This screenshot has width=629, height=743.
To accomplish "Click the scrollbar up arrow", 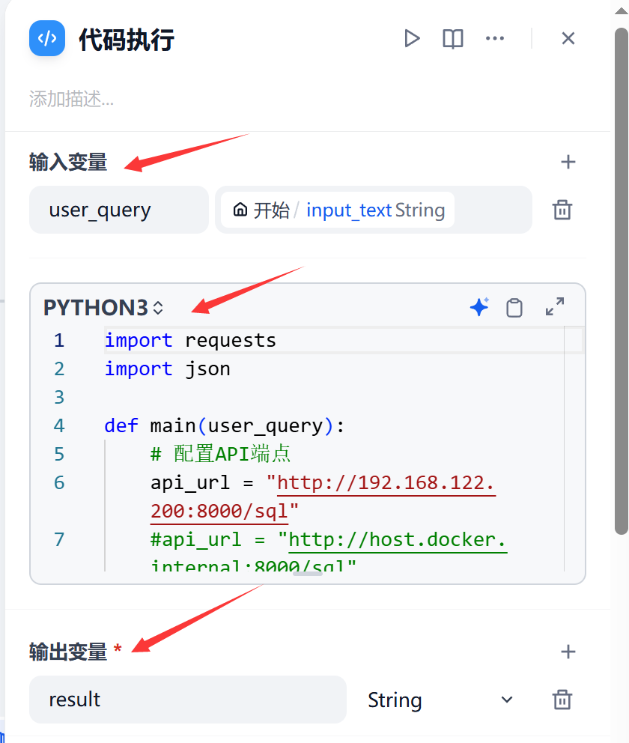I will coord(622,10).
